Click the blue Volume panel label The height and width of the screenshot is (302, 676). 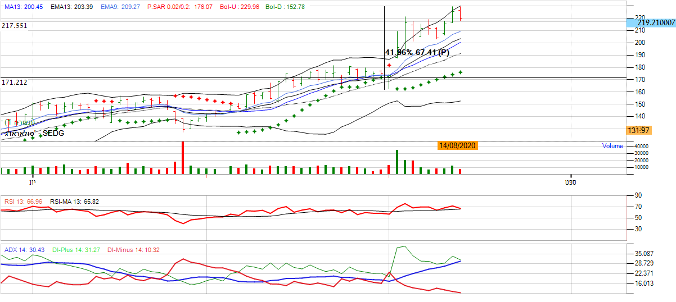tap(612, 146)
